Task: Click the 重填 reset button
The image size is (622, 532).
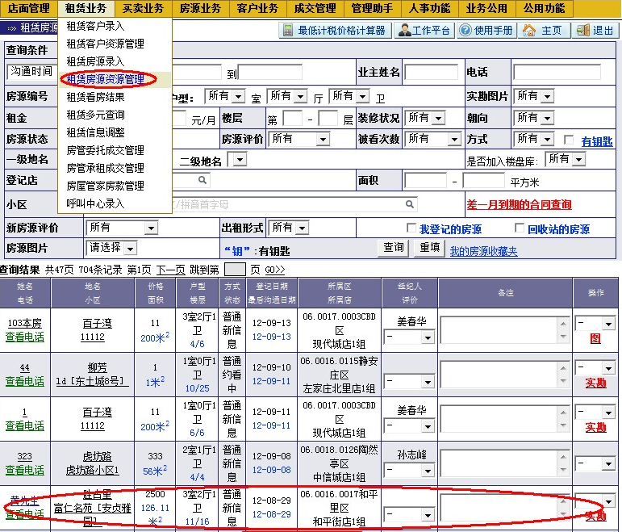Action: click(430, 248)
